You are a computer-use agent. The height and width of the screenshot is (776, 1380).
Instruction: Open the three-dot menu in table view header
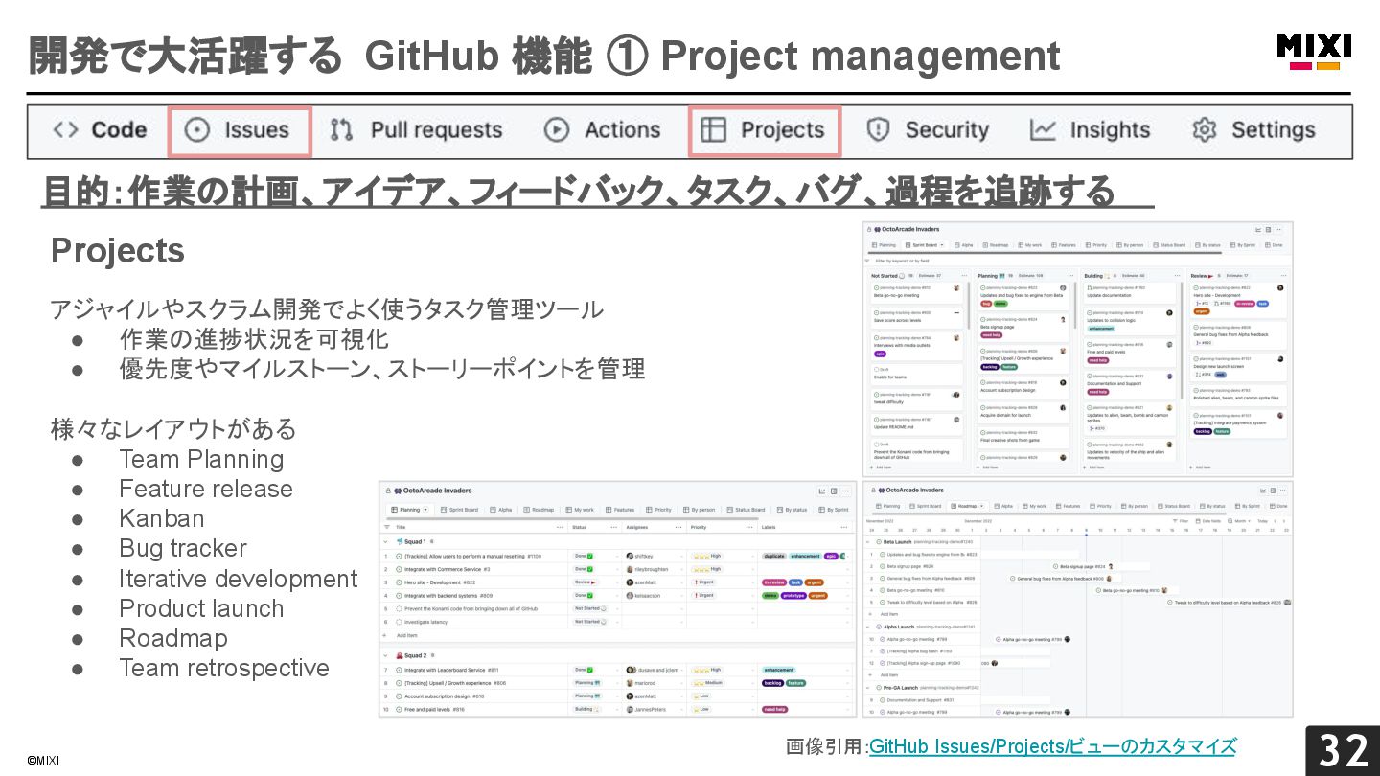tap(845, 491)
